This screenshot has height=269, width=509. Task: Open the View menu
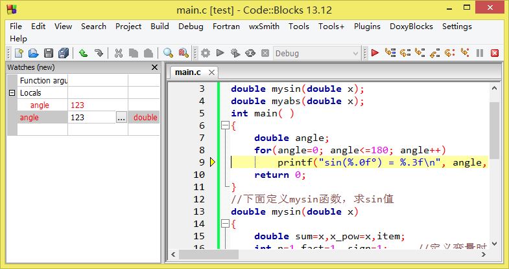pos(64,27)
